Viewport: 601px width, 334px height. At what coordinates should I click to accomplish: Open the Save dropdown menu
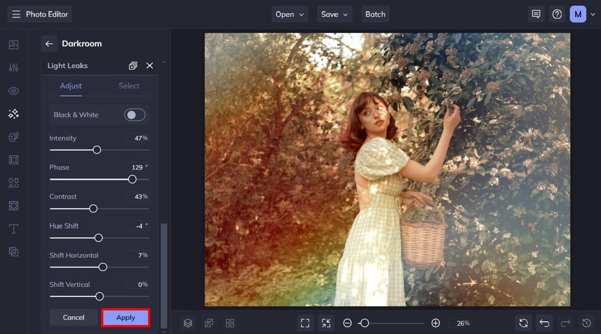(x=334, y=14)
